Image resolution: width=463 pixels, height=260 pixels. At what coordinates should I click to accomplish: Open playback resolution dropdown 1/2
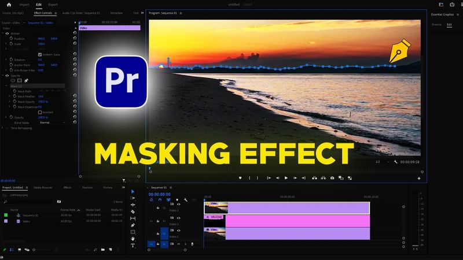(382, 162)
